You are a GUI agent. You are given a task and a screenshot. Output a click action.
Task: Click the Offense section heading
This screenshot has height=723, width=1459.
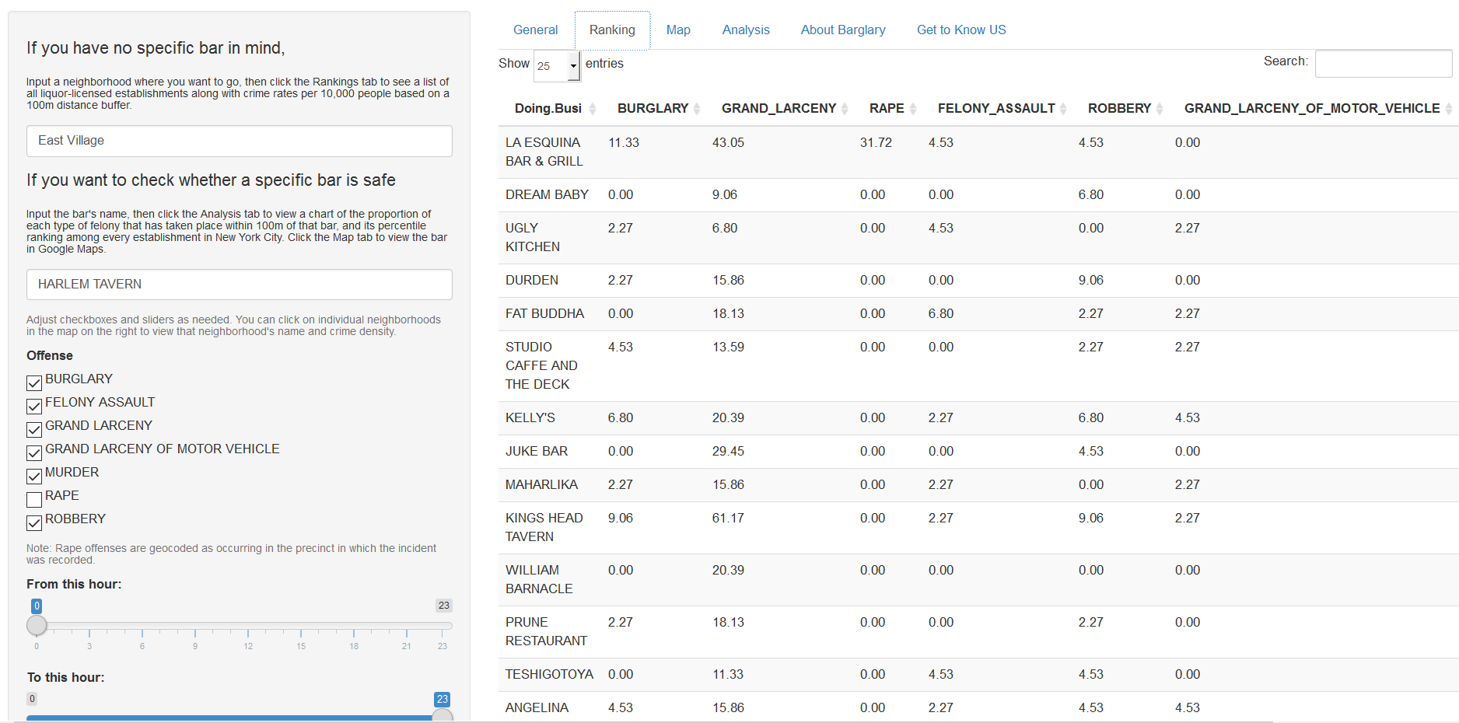(50, 356)
